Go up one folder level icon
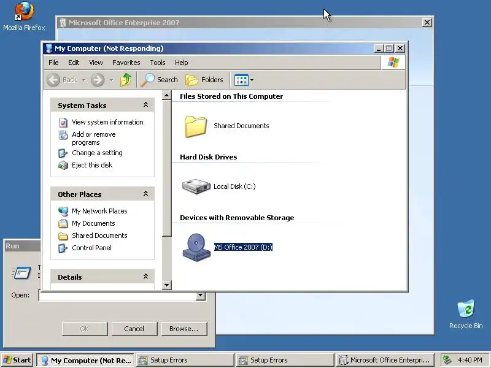 tap(126, 80)
